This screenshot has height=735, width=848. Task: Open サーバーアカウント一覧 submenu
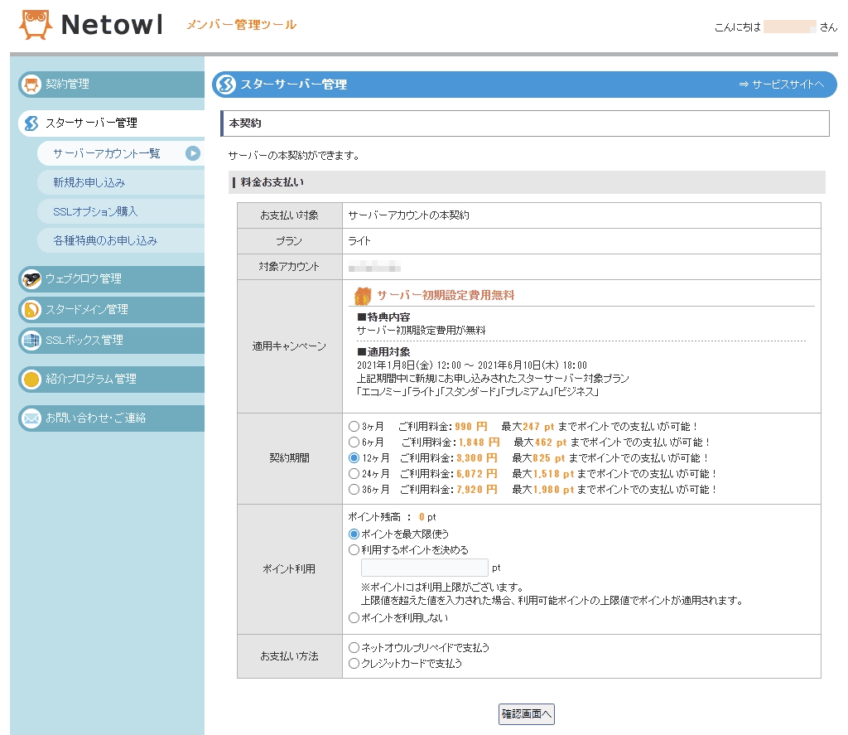[x=121, y=153]
